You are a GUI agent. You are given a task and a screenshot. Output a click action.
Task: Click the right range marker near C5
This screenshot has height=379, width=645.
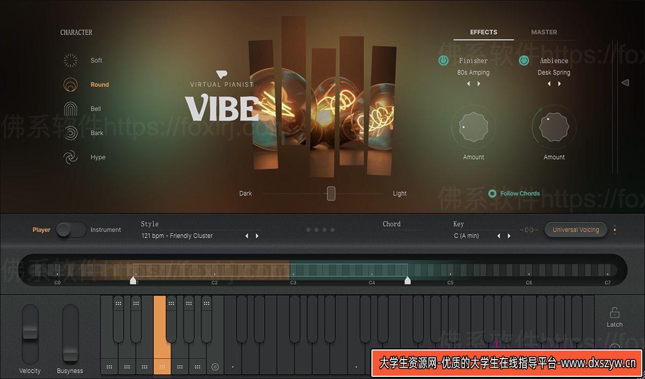[407, 280]
